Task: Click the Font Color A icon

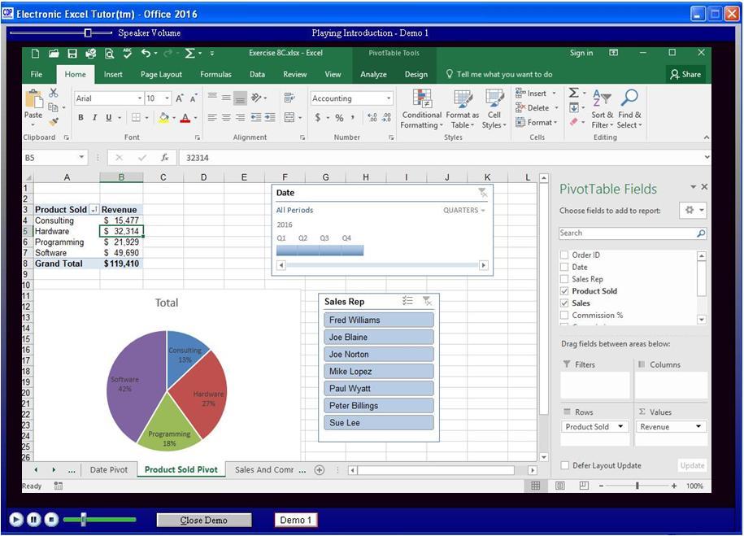Action: click(185, 117)
